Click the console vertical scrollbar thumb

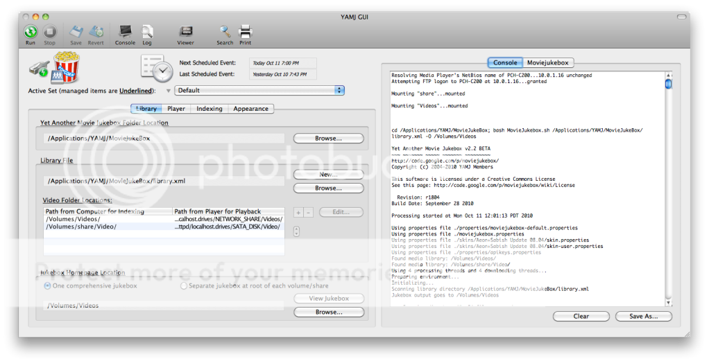click(668, 84)
